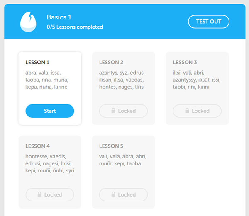Select the Lesson 1 card title
The height and width of the screenshot is (216, 249).
(37, 62)
